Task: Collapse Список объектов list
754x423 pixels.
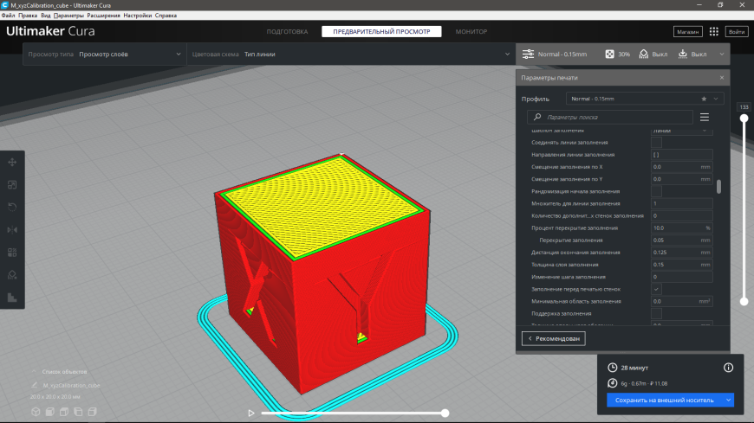Action: pos(34,372)
